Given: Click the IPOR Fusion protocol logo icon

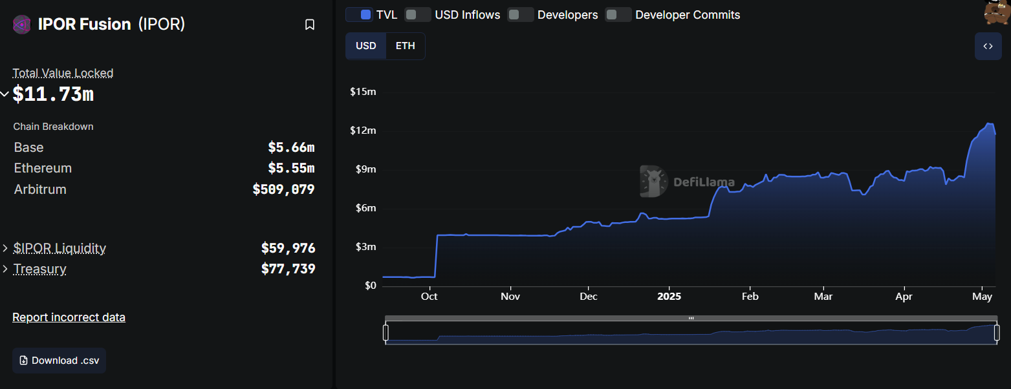Looking at the screenshot, I should pos(22,25).
